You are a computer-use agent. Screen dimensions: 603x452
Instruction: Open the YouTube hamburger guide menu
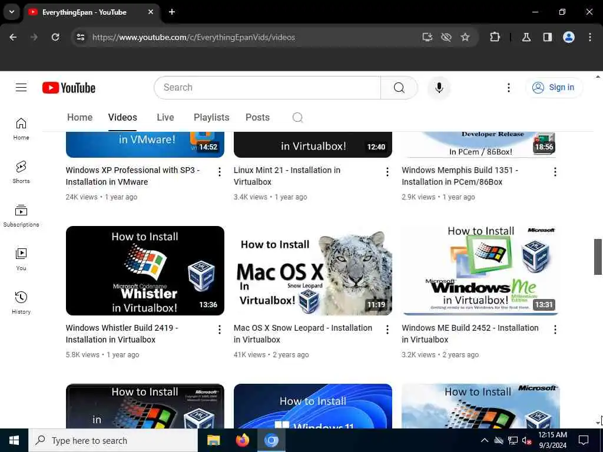coord(21,88)
